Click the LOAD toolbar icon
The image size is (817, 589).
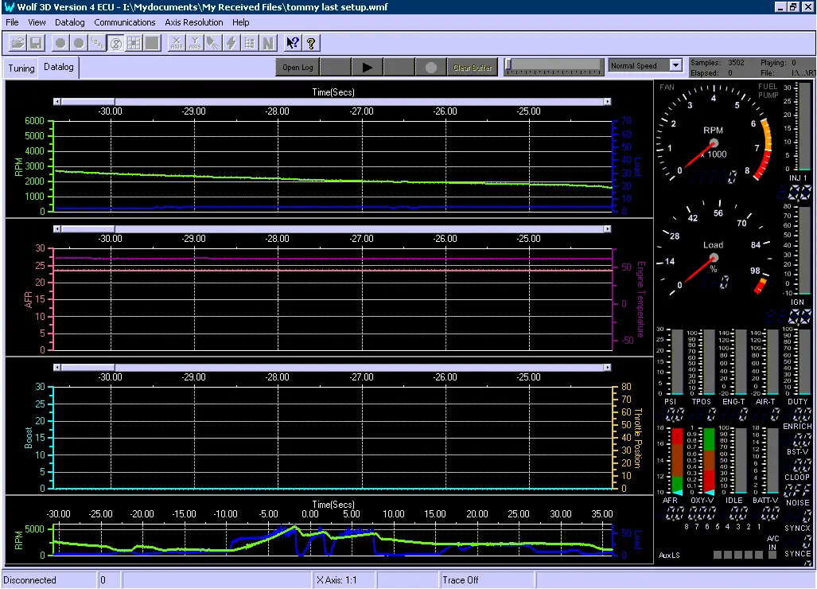tap(98, 43)
